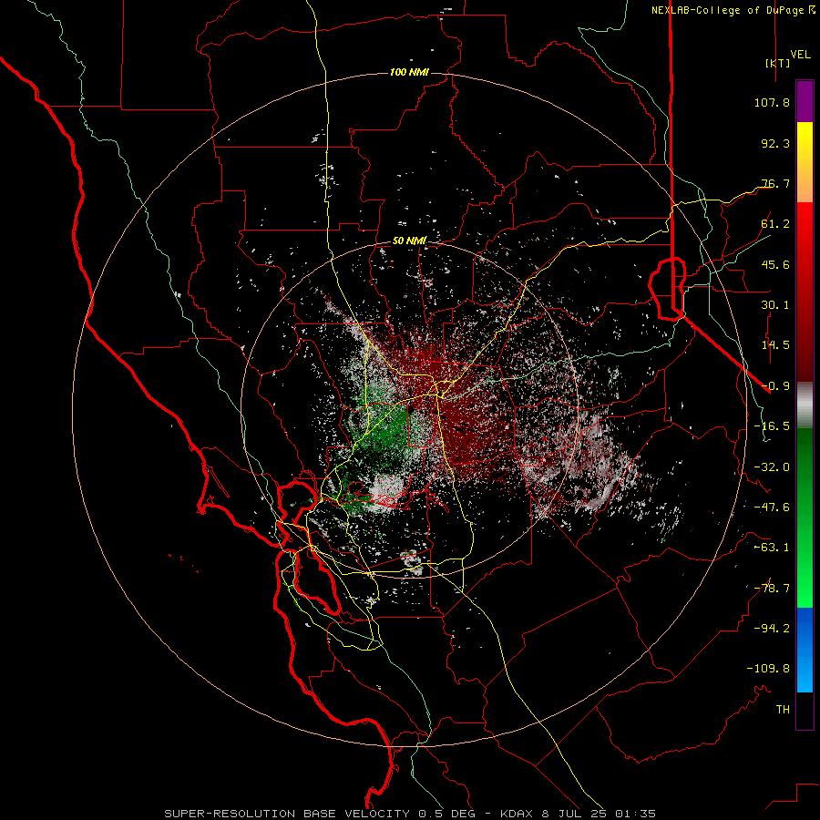Viewport: 820px width, 820px height.
Task: Click the 107.8 value on the velocity scale
Action: coord(772,102)
